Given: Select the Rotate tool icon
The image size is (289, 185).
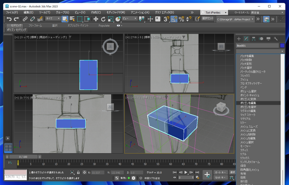Looking at the screenshot, I should pos(103,19).
